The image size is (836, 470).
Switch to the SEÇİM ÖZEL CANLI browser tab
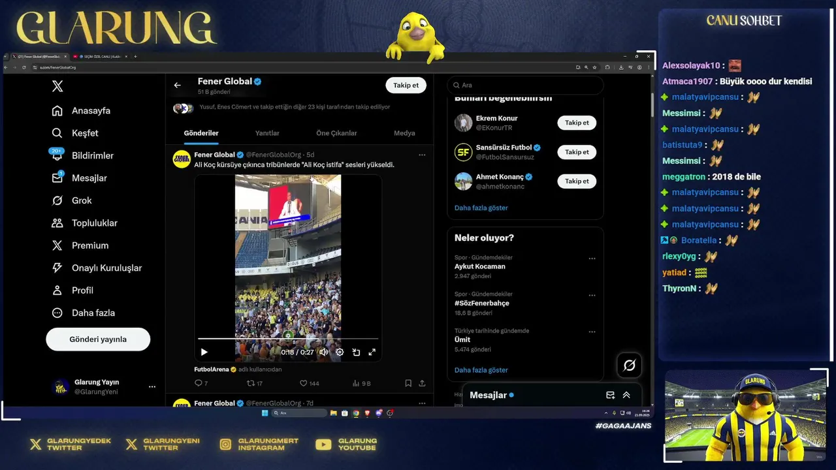(x=101, y=57)
